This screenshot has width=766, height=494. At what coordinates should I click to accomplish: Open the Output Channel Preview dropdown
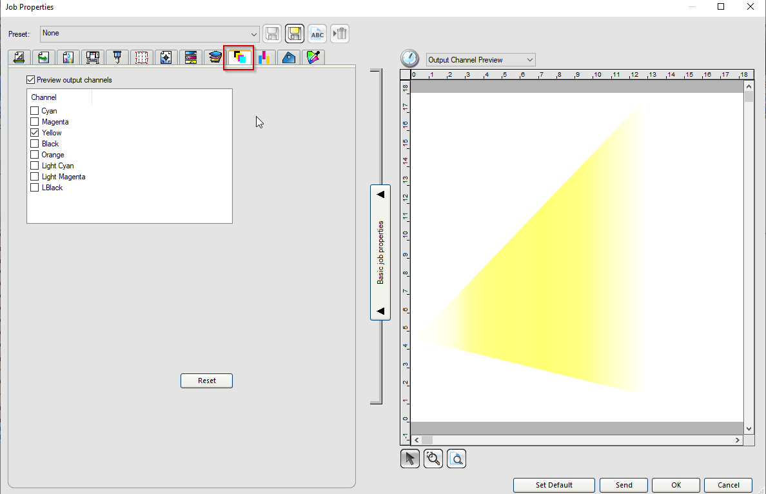coord(481,59)
